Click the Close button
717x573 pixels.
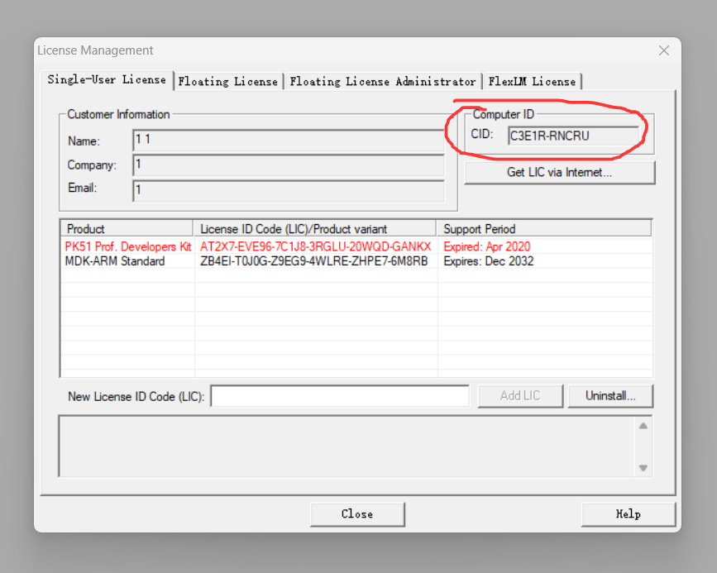pos(357,514)
